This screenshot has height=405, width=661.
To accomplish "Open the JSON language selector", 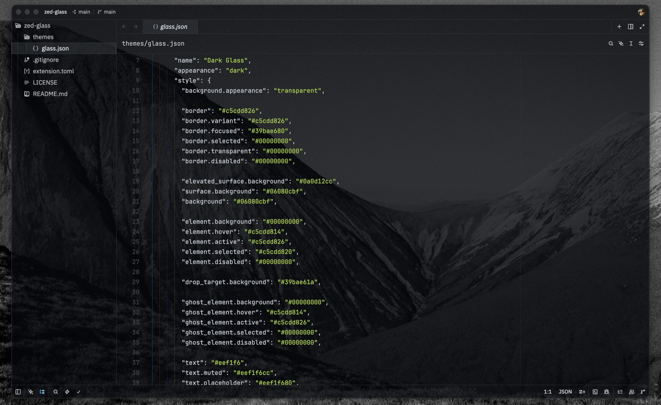I will [x=565, y=392].
